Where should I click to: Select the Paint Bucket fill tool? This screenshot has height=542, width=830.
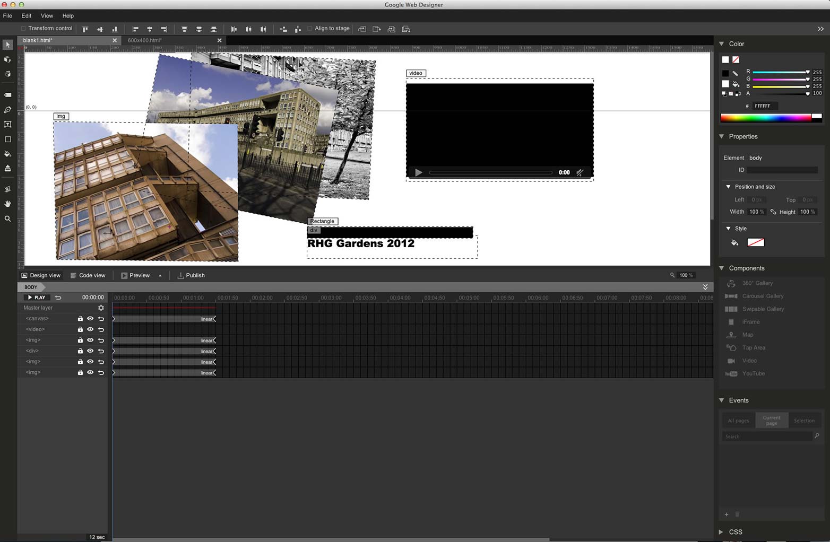pyautogui.click(x=7, y=154)
